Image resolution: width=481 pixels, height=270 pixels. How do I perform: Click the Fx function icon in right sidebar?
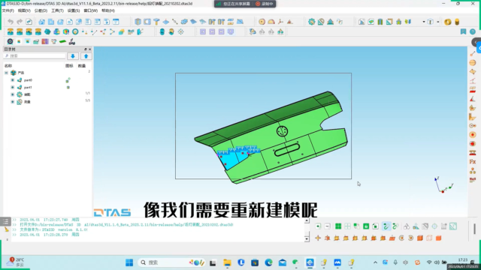pyautogui.click(x=473, y=162)
